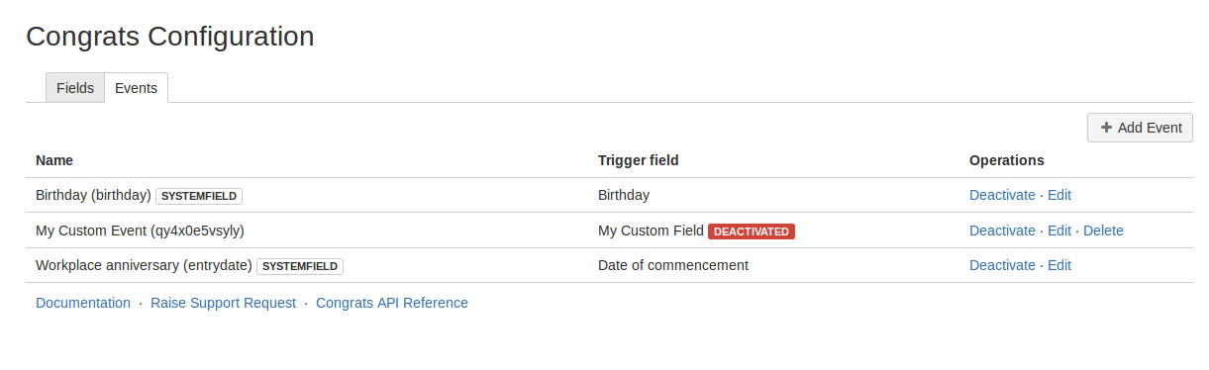1209x370 pixels.
Task: Click SYSTEMFIELD badge beside Workplace anniversary
Action: [300, 266]
